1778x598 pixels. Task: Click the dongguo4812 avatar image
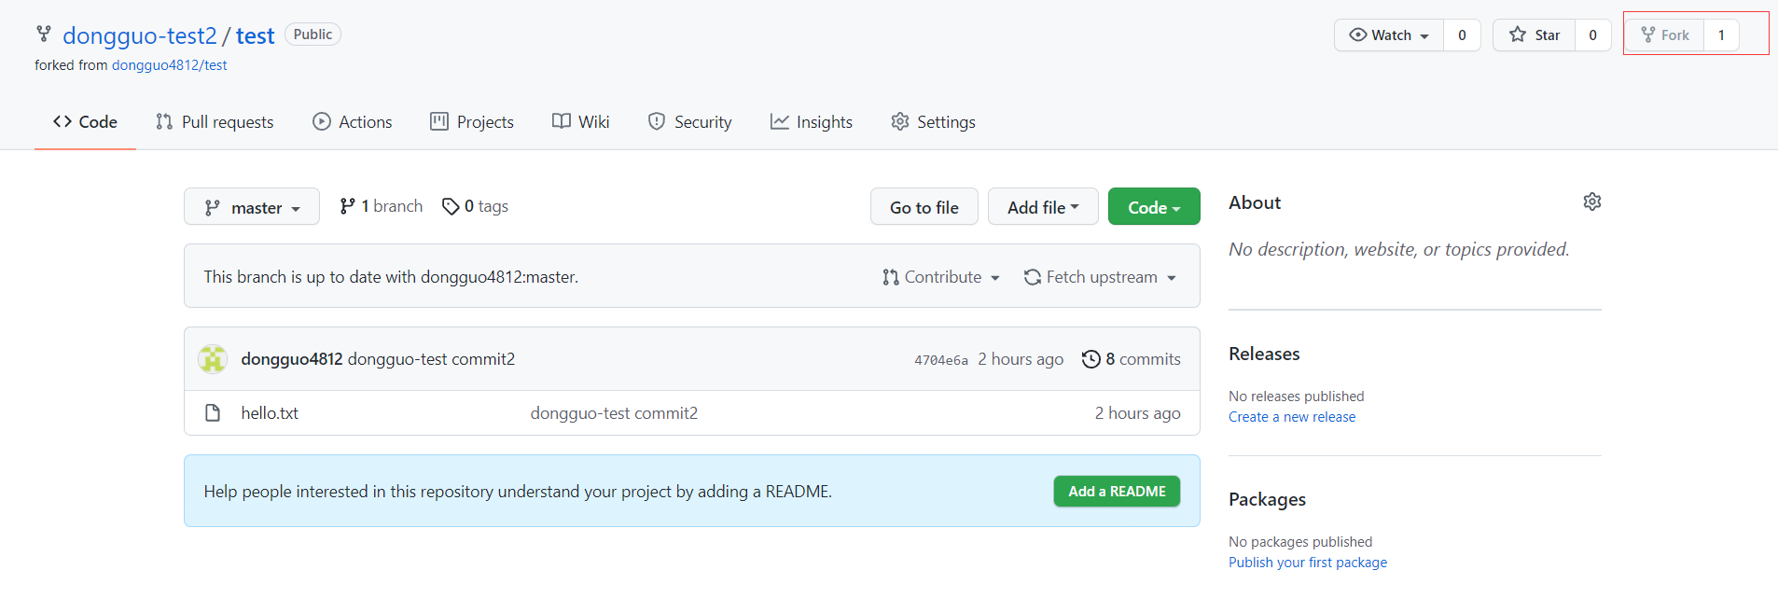tap(213, 359)
